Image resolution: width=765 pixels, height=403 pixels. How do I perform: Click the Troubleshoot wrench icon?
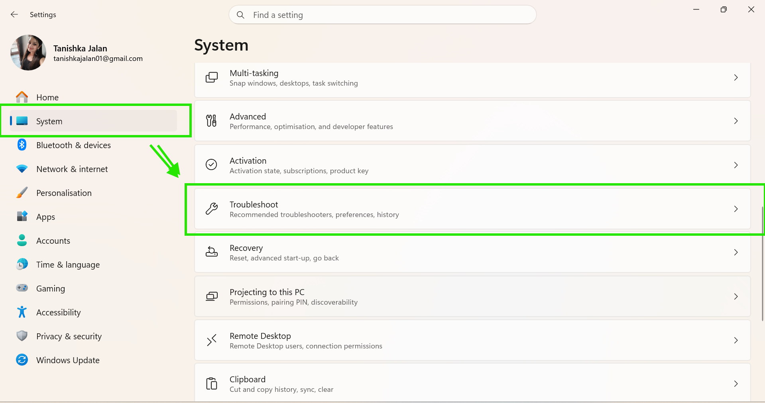tap(212, 209)
